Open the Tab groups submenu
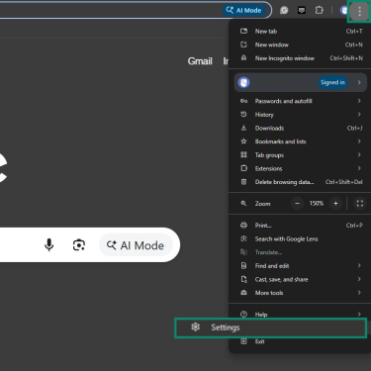 pos(301,155)
